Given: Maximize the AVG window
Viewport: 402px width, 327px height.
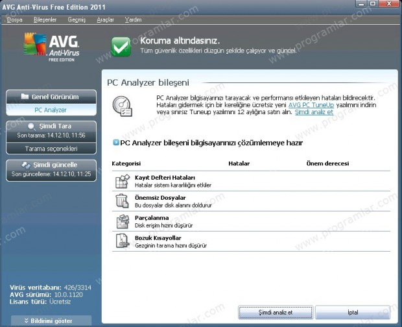Looking at the screenshot, I should pos(373,4).
